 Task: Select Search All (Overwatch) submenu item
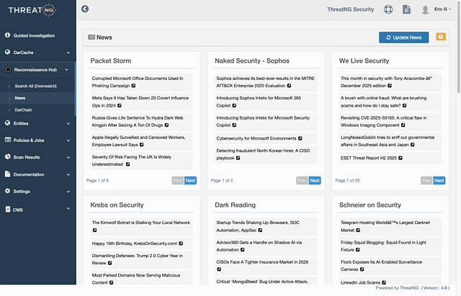point(35,86)
